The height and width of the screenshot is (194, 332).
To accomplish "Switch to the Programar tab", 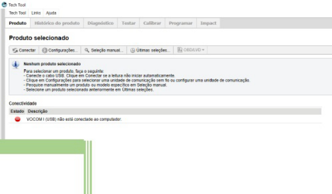I will (180, 23).
